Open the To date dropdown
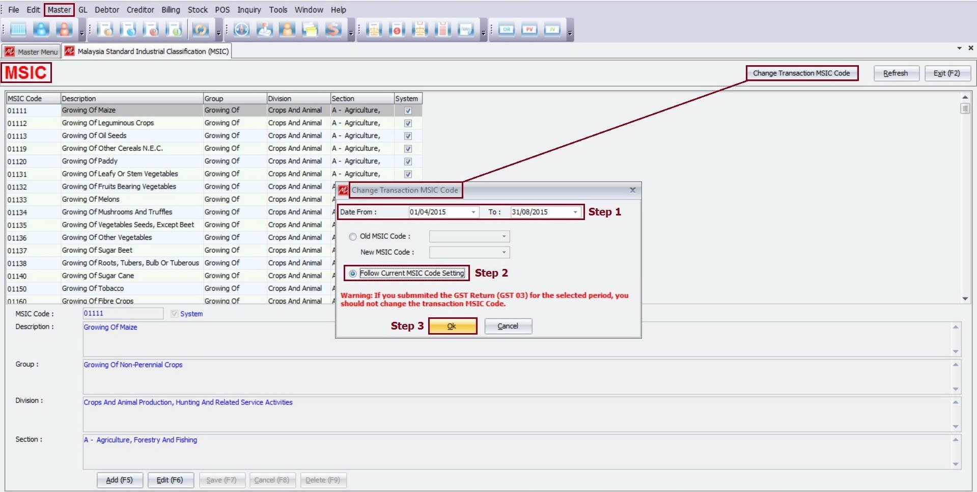 575,212
